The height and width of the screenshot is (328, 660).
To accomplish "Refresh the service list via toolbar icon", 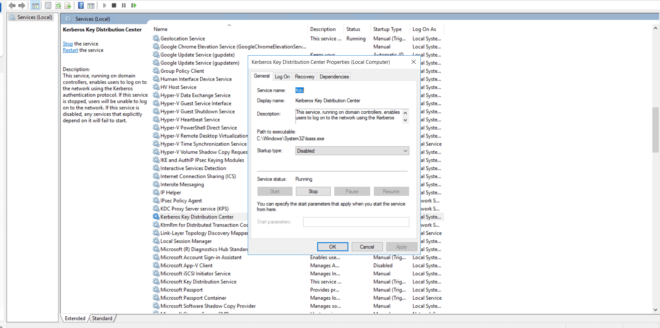I will coord(58,5).
